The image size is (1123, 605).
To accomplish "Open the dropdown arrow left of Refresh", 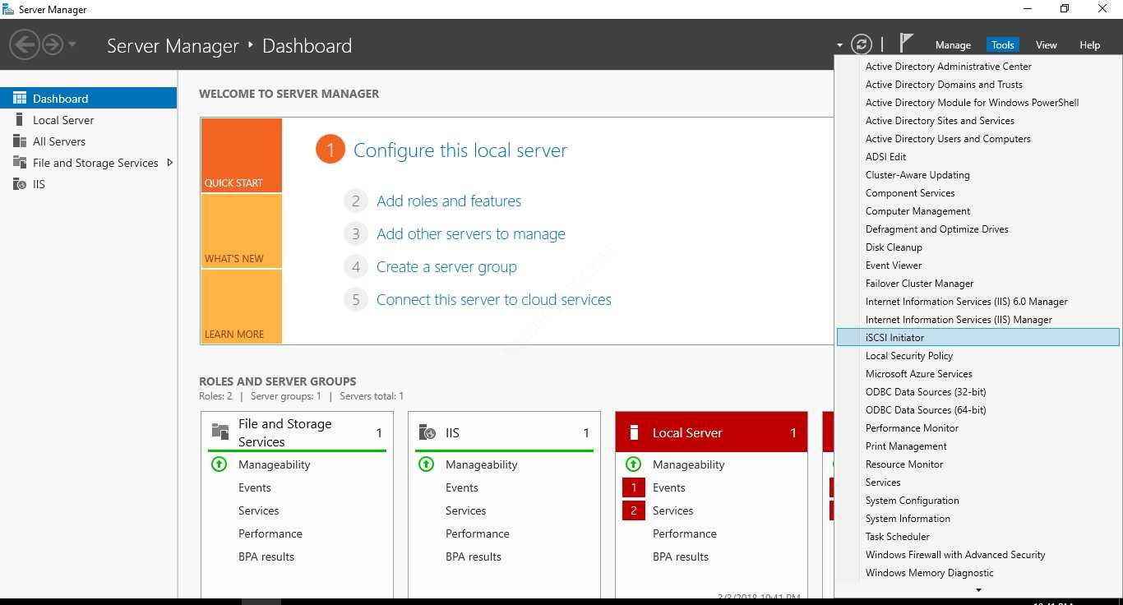I will [839, 45].
